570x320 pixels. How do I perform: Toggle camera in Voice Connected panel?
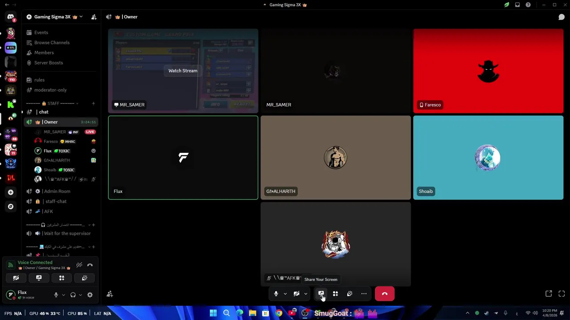[16, 278]
